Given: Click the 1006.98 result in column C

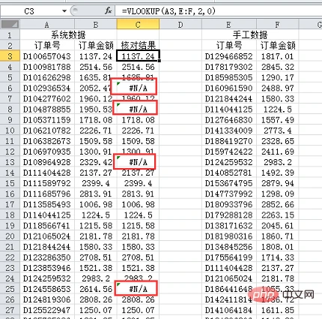Looking at the screenshot, I should tap(138, 204).
